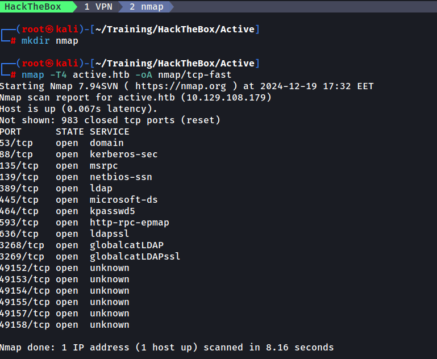Click the skull icon above the mkdir command

50,29
